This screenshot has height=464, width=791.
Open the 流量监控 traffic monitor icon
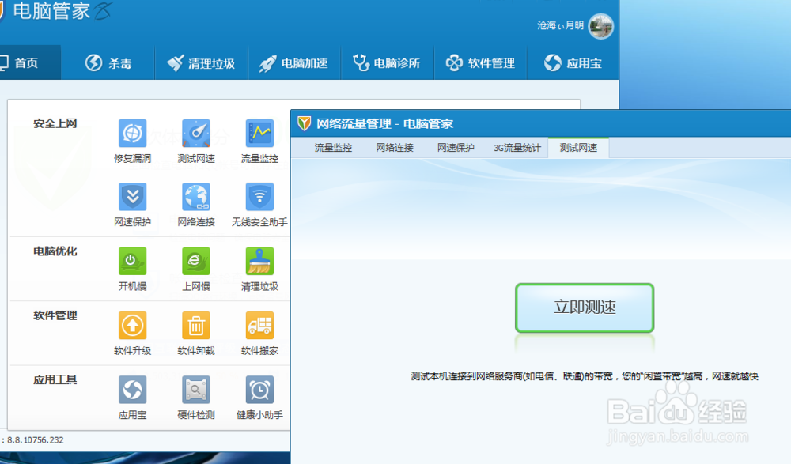[x=259, y=133]
